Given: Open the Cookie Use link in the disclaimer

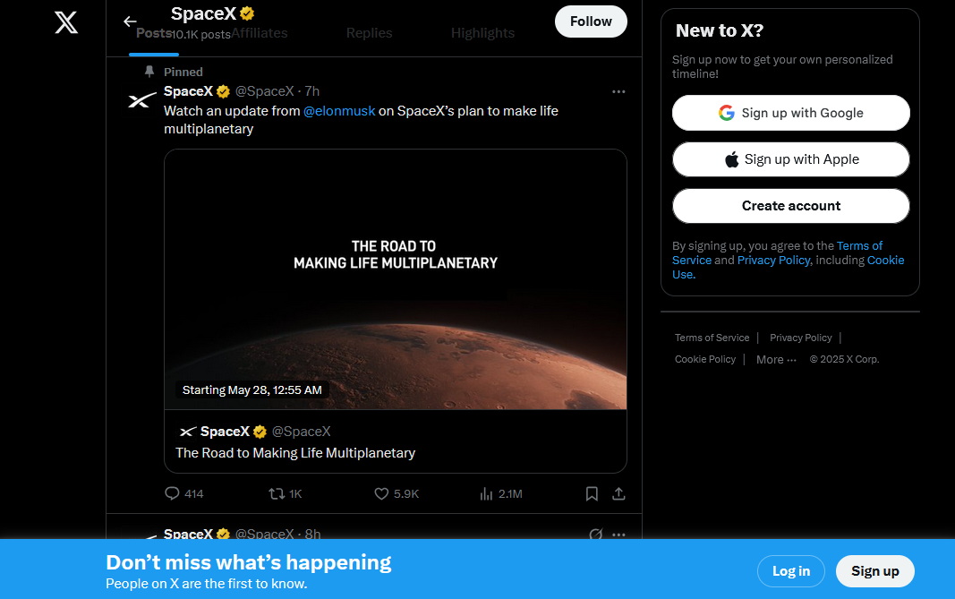Looking at the screenshot, I should pos(789,267).
